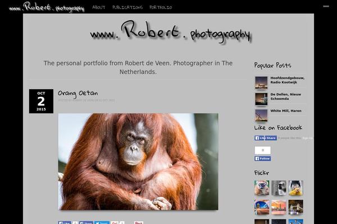Click the follower count box above Follow
Screen dimensions: 337x224
263,150
